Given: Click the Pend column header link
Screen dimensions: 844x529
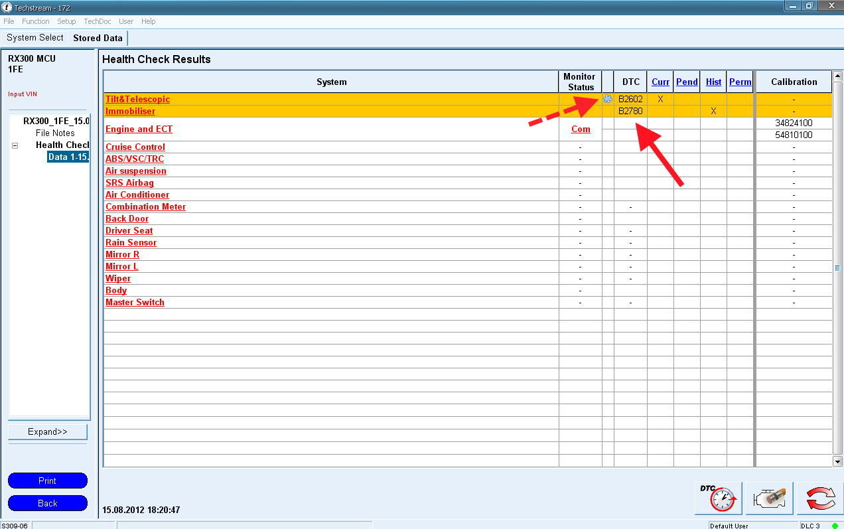Looking at the screenshot, I should pyautogui.click(x=687, y=82).
